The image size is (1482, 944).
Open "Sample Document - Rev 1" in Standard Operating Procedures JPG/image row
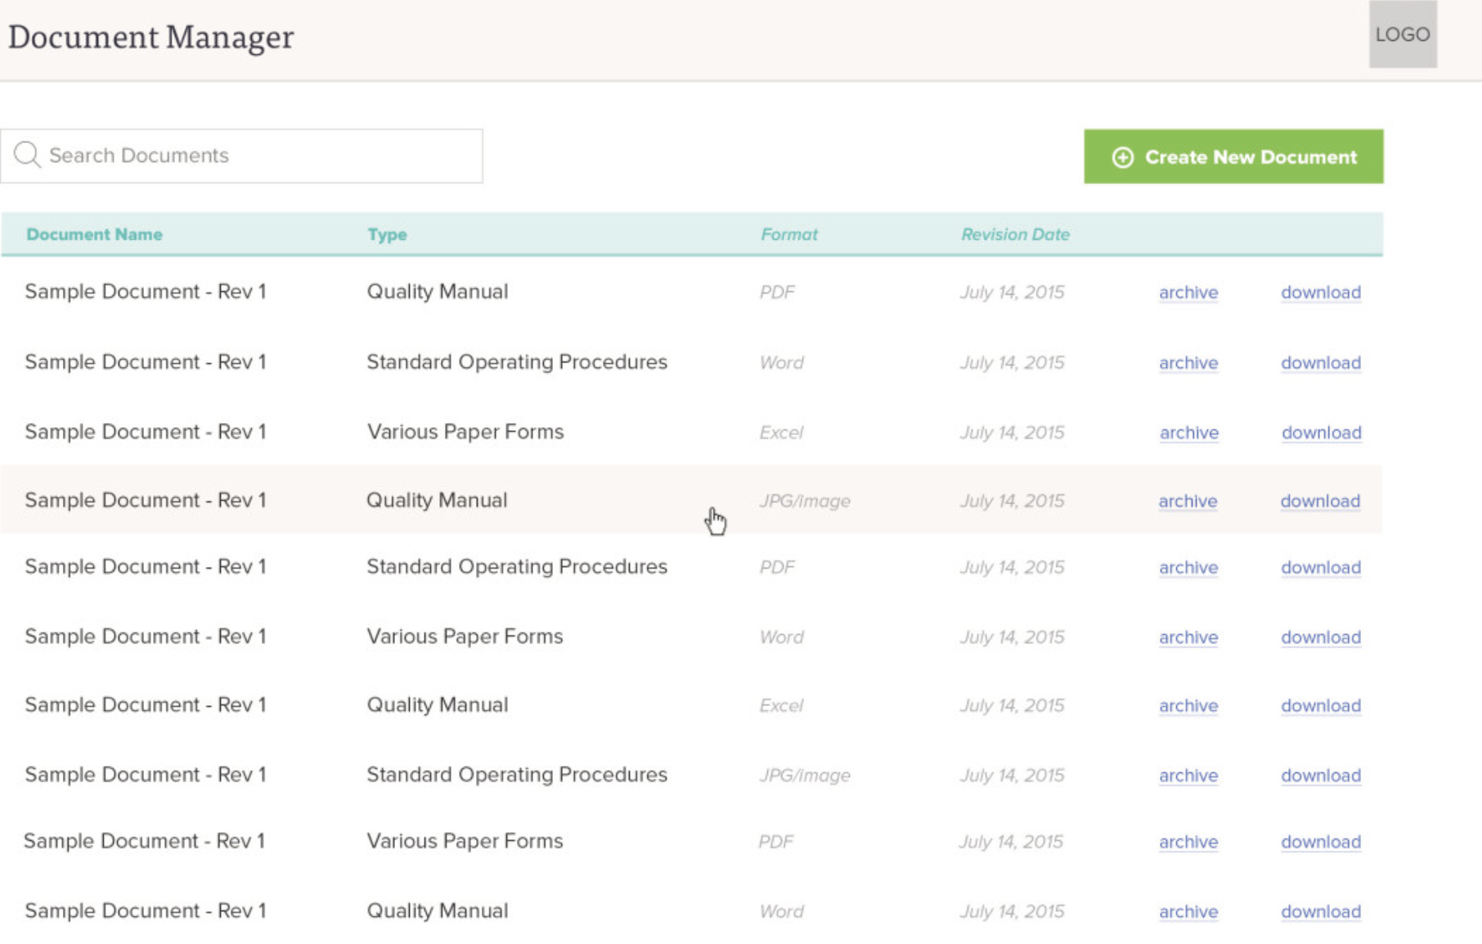pyautogui.click(x=146, y=775)
